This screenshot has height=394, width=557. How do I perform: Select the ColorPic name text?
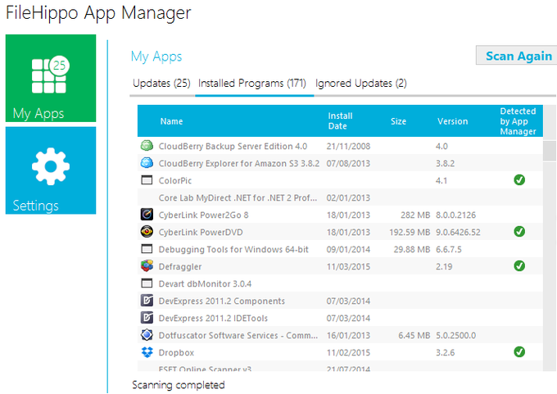174,181
